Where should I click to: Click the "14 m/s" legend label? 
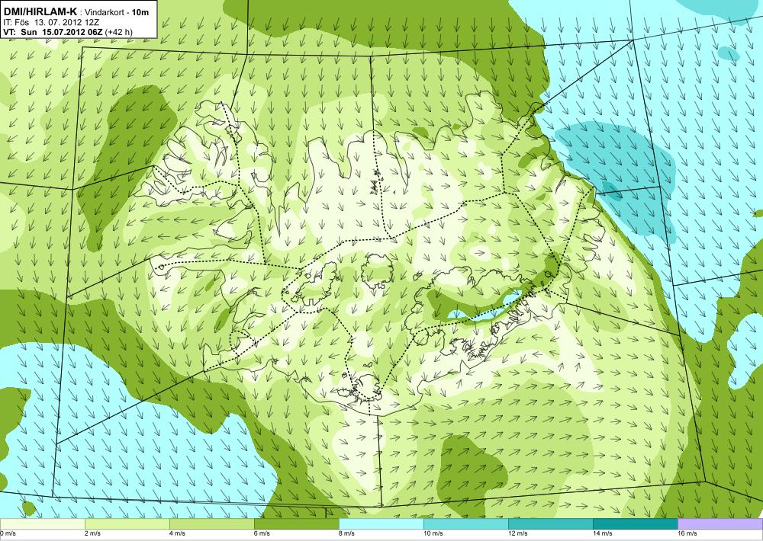[603, 533]
